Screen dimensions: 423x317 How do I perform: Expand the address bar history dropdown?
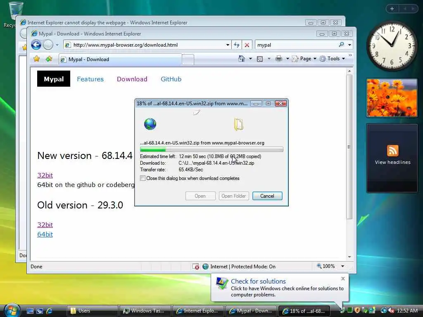(228, 45)
